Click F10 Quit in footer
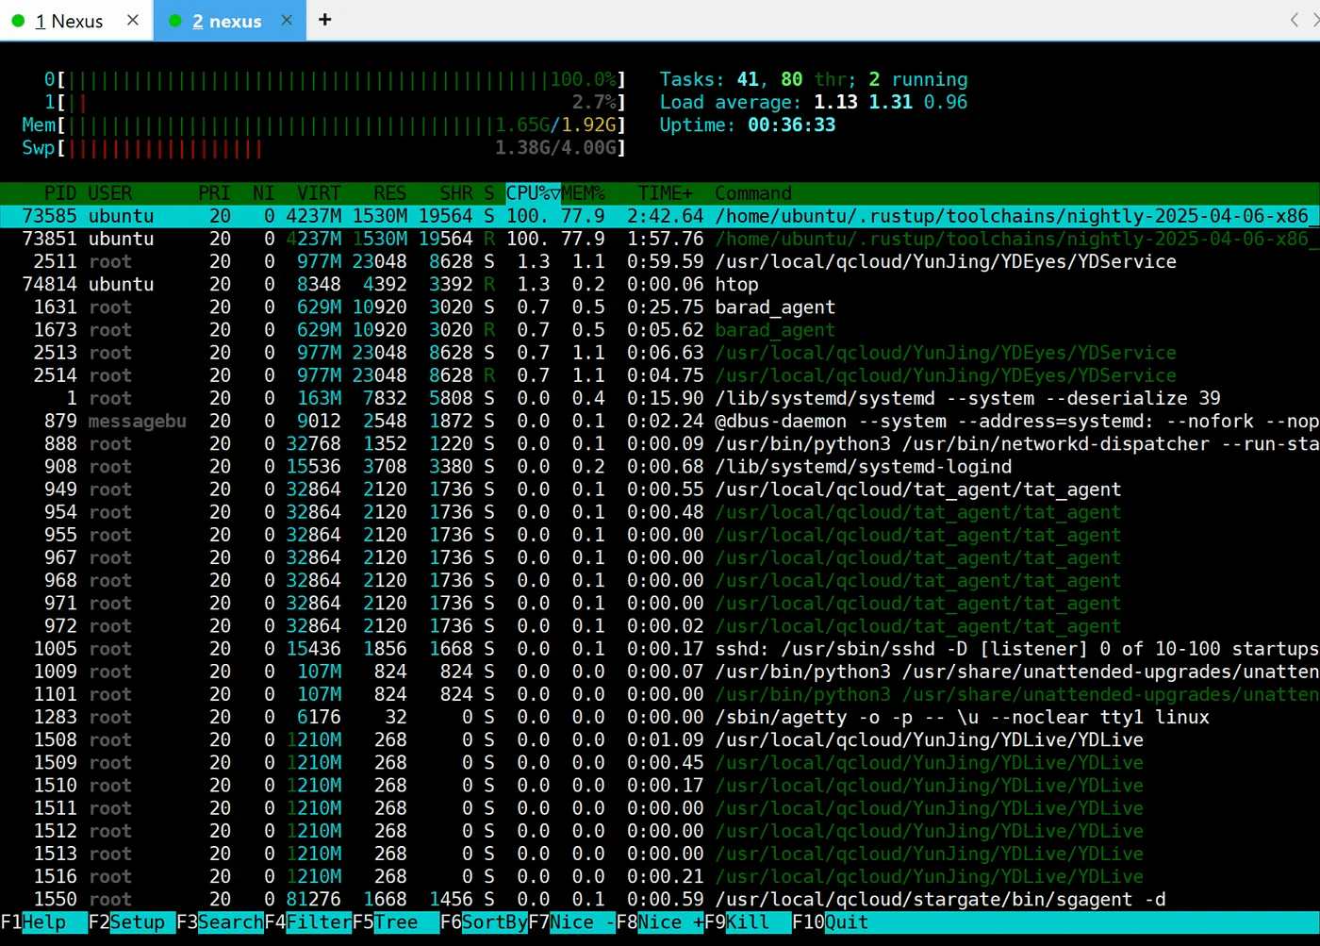The height and width of the screenshot is (946, 1320). pos(831,922)
